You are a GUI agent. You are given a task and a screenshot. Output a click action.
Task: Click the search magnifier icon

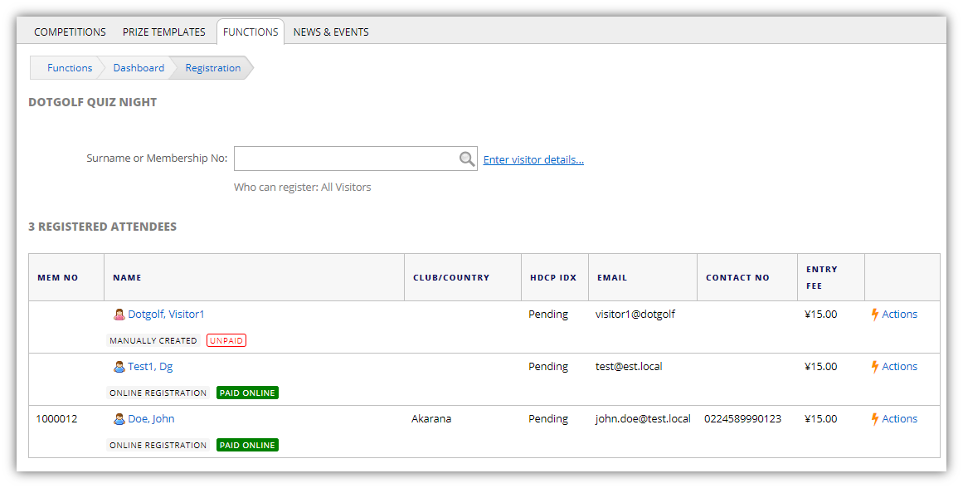coord(467,159)
